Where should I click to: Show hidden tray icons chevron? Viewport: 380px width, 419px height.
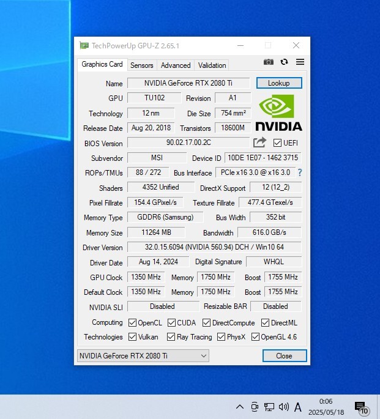[x=240, y=407]
